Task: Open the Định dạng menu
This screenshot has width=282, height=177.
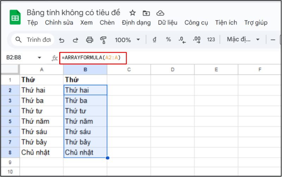Action: (136, 23)
